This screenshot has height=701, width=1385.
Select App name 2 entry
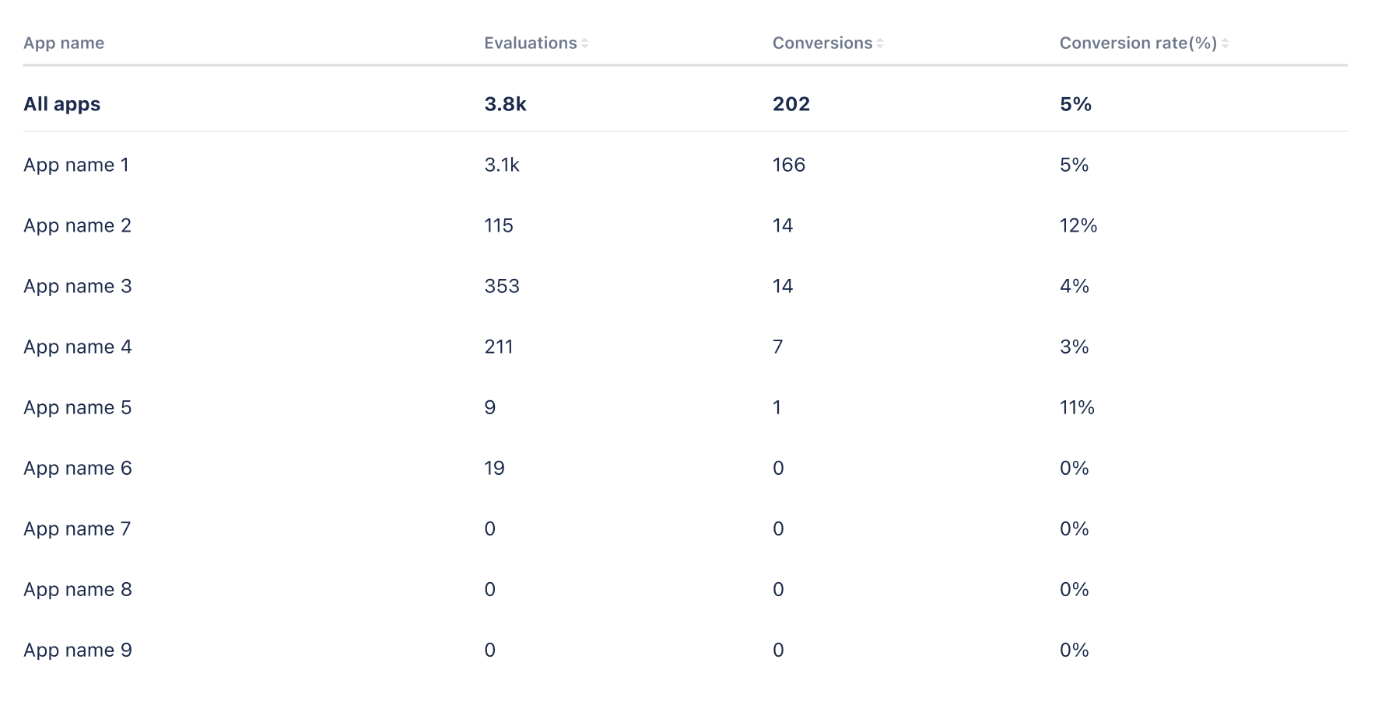pos(78,225)
